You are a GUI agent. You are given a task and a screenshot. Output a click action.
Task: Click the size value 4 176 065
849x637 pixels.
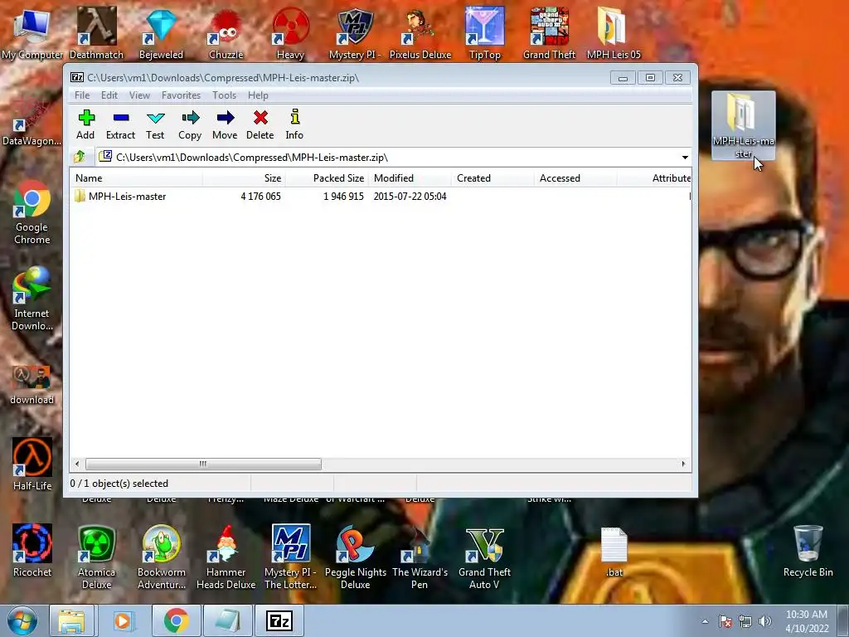click(260, 197)
